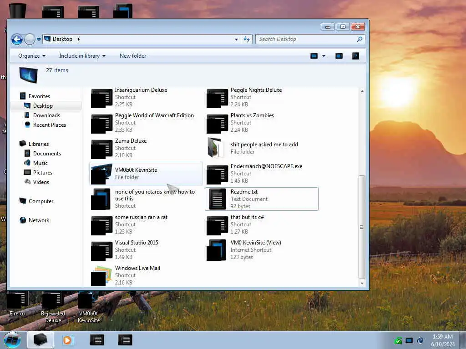This screenshot has height=349, width=466.
Task: Click the '27 items' details text
Action: [57, 70]
